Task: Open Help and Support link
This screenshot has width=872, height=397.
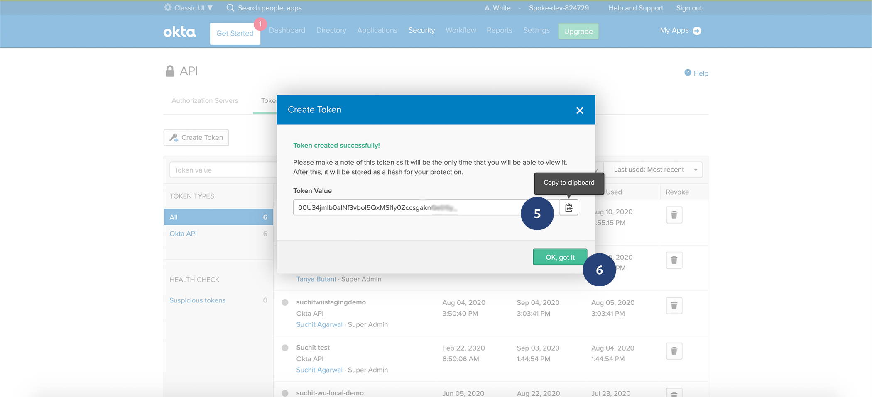Action: point(636,8)
